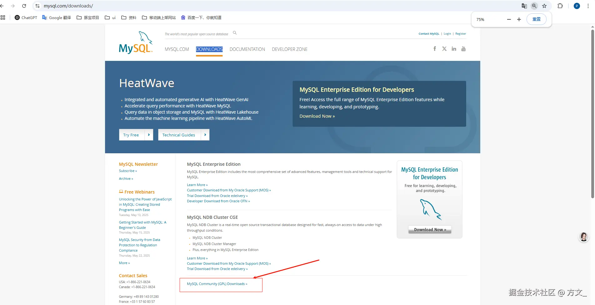Click the 重置 zoom reset button
The image size is (595, 305).
(x=537, y=19)
